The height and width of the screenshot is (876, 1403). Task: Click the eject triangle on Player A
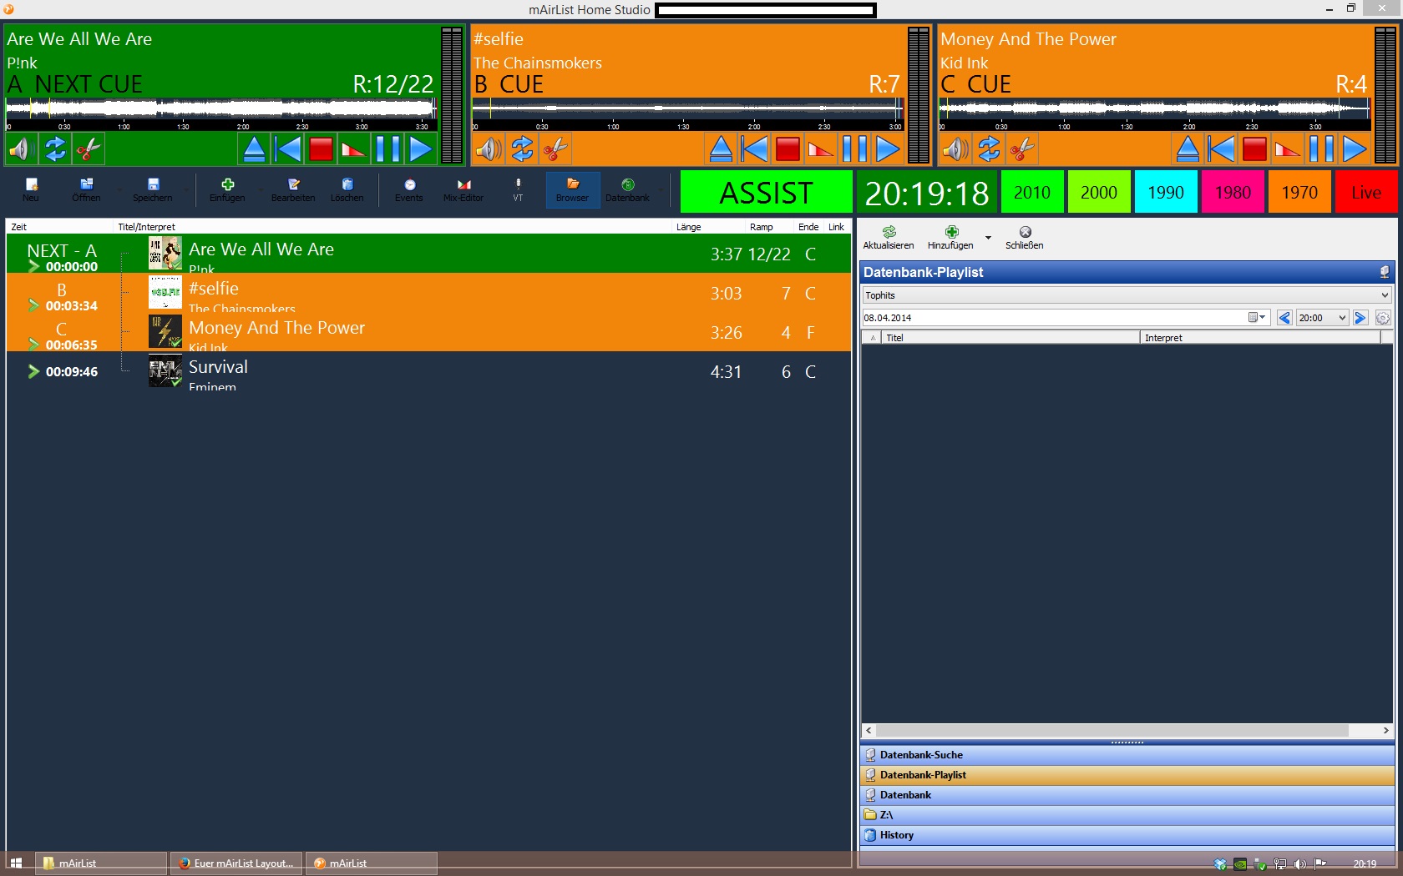point(254,149)
